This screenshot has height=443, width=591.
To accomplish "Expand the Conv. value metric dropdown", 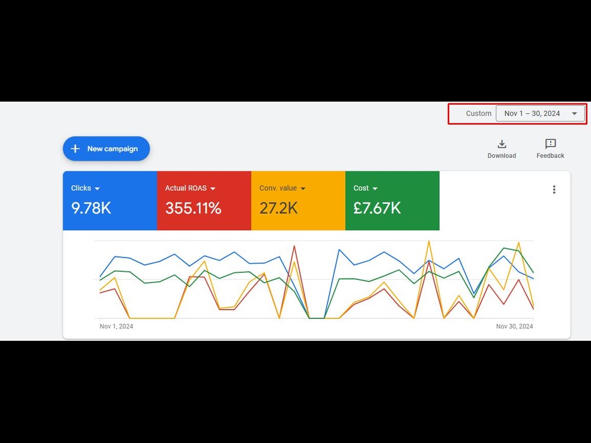I will click(303, 188).
